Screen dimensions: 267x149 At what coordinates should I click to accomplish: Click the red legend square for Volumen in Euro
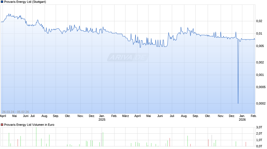click(2, 125)
